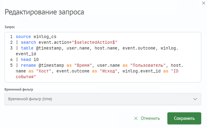Click the "$selectedAction$" string value
207x128 pixels.
point(94,42)
